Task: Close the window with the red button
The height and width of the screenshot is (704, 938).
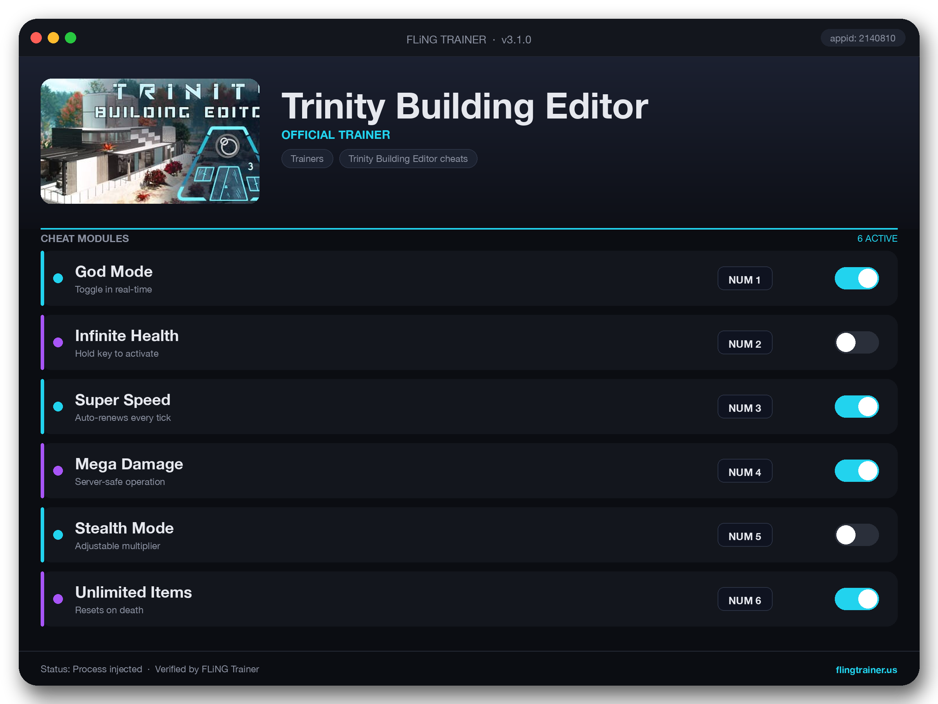Action: click(36, 38)
